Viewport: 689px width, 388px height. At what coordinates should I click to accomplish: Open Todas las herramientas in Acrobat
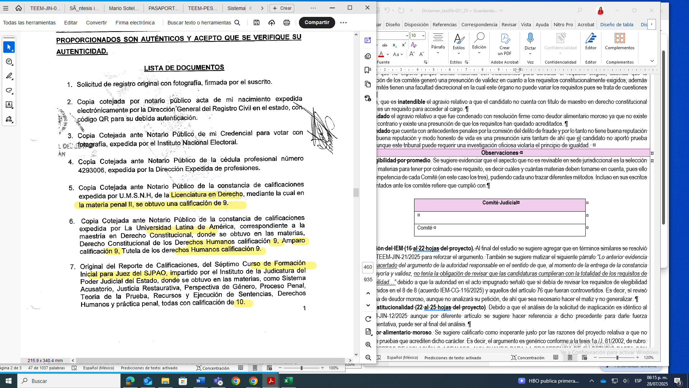(29, 23)
